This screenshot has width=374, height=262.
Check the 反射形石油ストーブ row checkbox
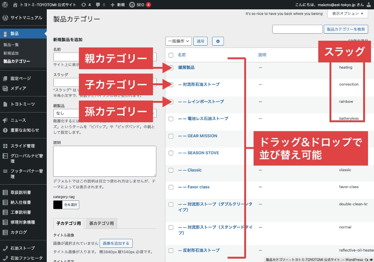[171, 250]
